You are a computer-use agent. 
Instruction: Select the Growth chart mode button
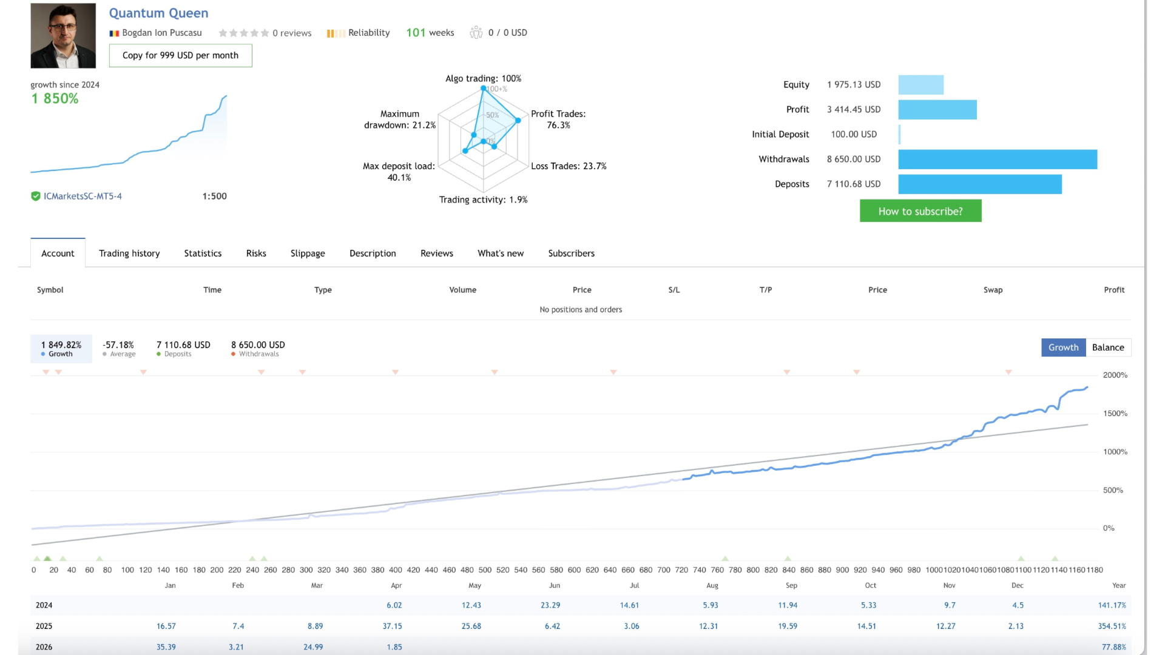[1063, 348]
